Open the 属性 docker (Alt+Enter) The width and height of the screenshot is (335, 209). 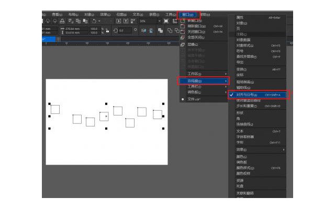pyautogui.click(x=258, y=17)
